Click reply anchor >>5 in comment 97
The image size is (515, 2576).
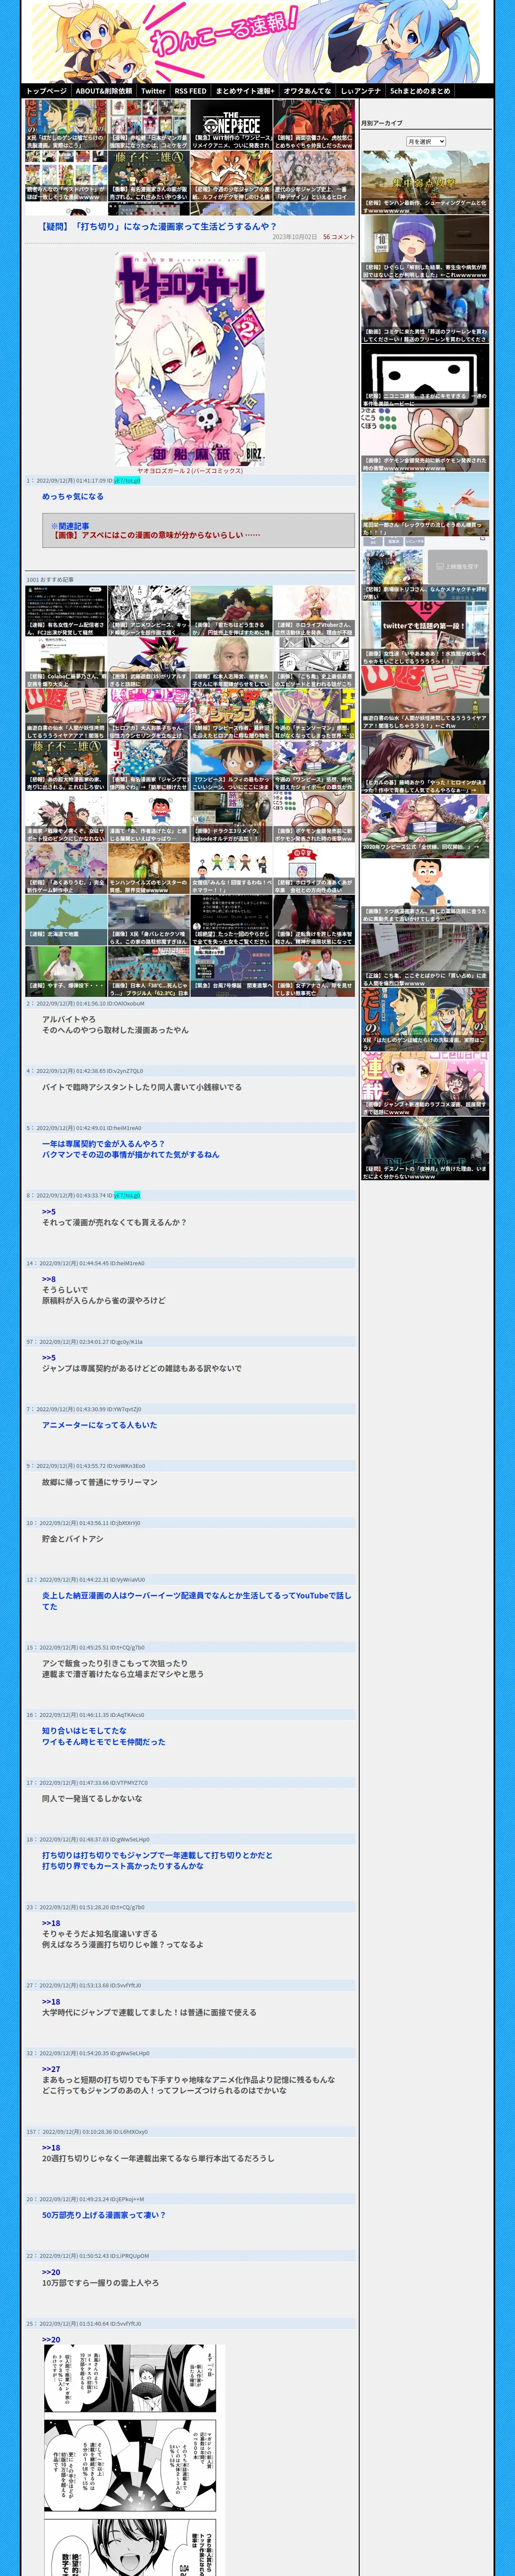tap(49, 1358)
